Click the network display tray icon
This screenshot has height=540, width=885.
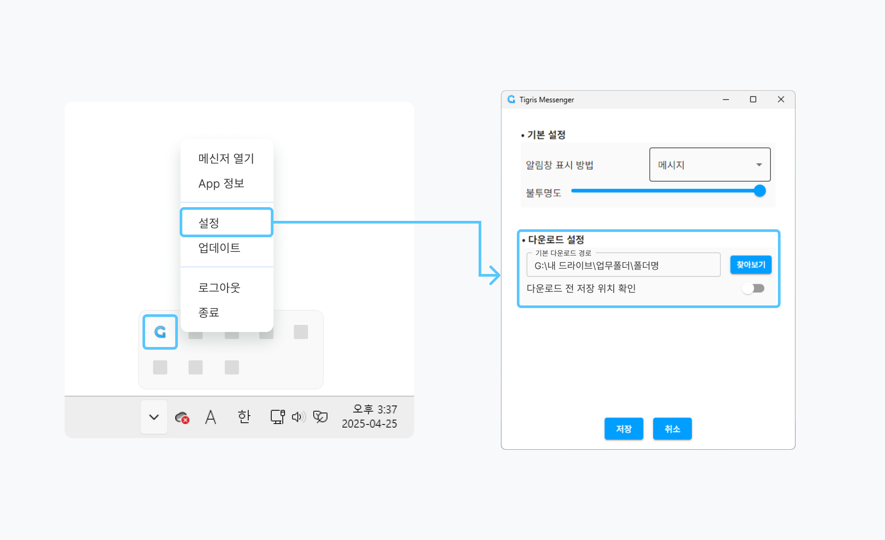277,417
